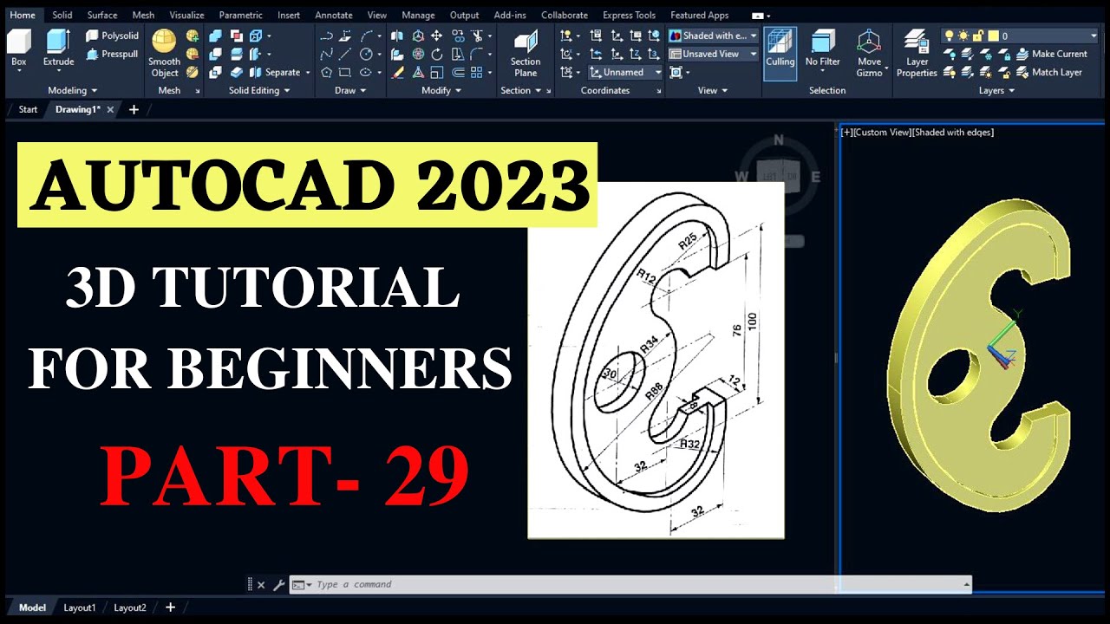
Task: Add a new layout with plus
Action: point(170,608)
